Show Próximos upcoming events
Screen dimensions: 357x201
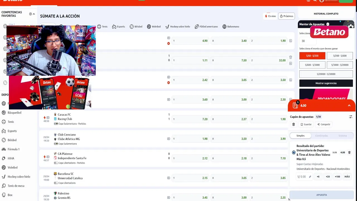[286, 16]
